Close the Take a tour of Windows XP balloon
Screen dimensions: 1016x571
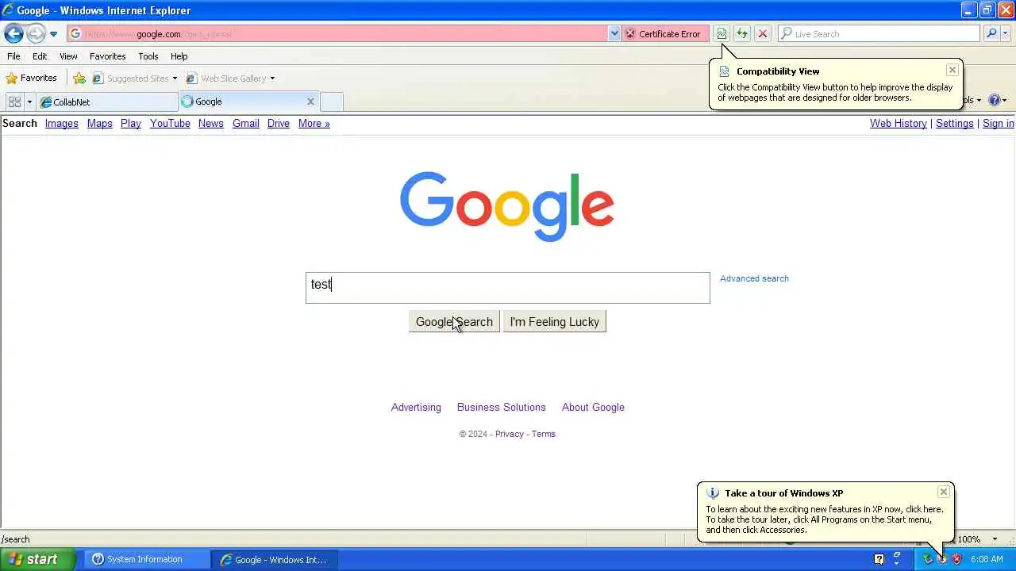tap(943, 492)
